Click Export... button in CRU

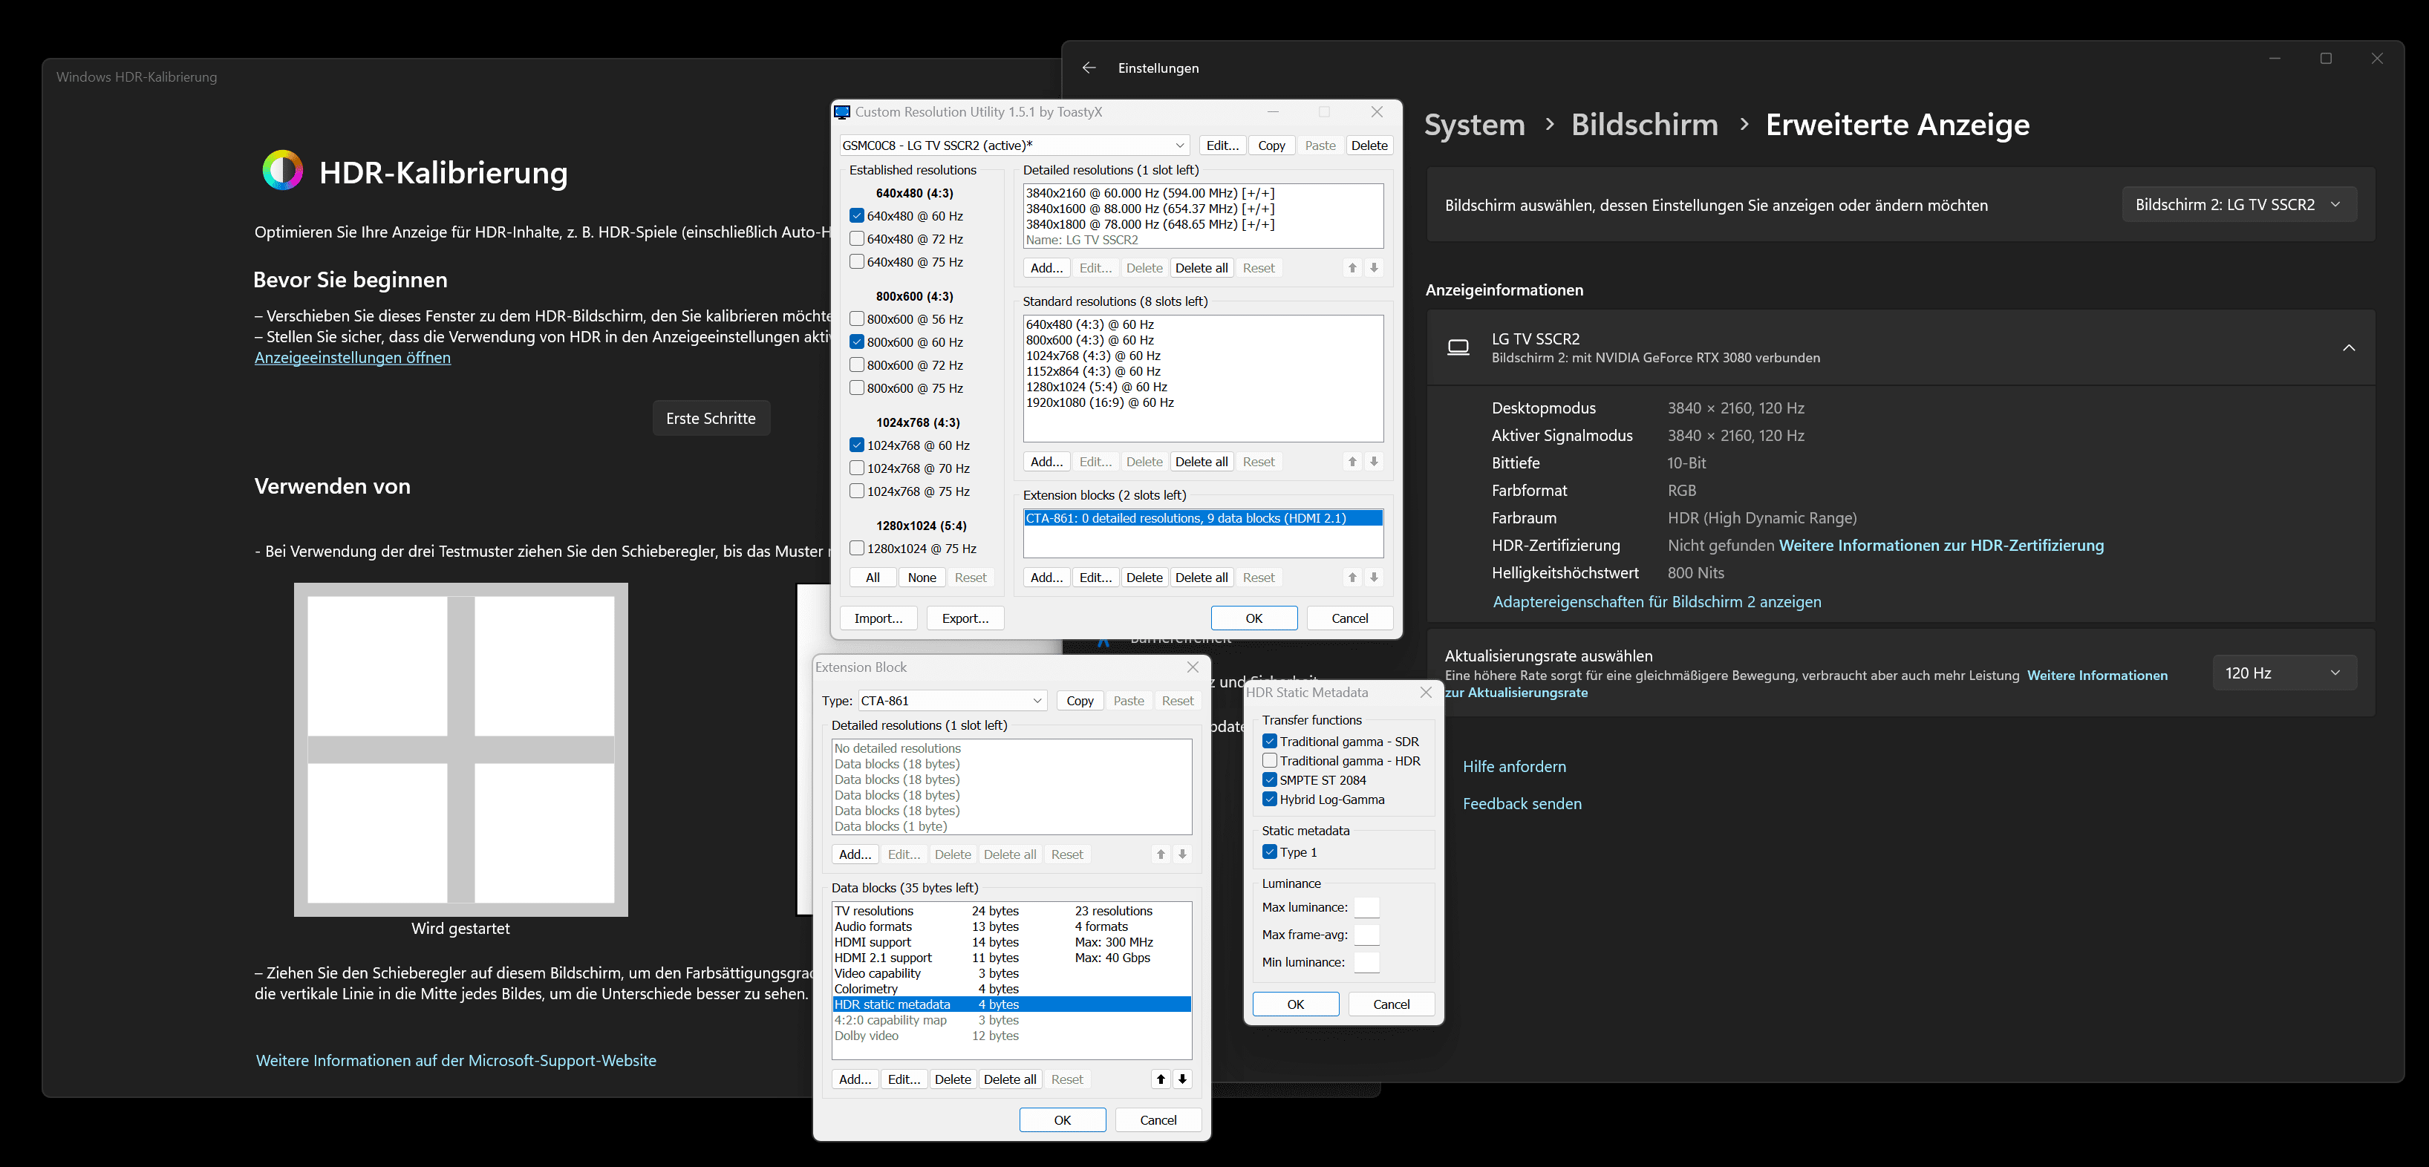(965, 618)
